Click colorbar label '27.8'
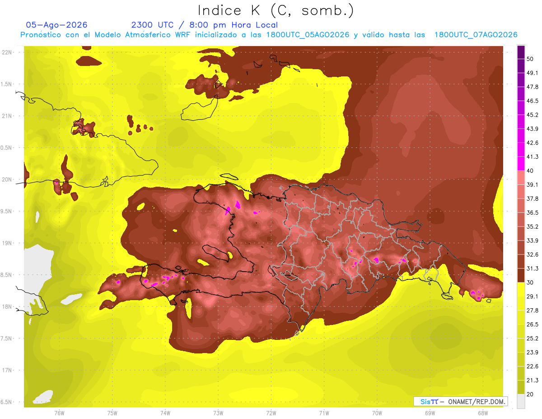Viewport: 542px width, 419px height. 533,311
